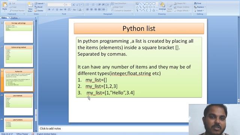Viewport: 240px width, 135px height.
Task: Select the slide 26 thumbnail 'Lists Functions'
Action: pyautogui.click(x=19, y=125)
